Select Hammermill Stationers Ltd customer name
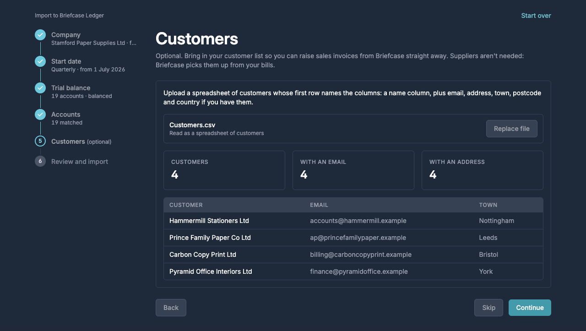Screen dimensions: 586x331 209,221
